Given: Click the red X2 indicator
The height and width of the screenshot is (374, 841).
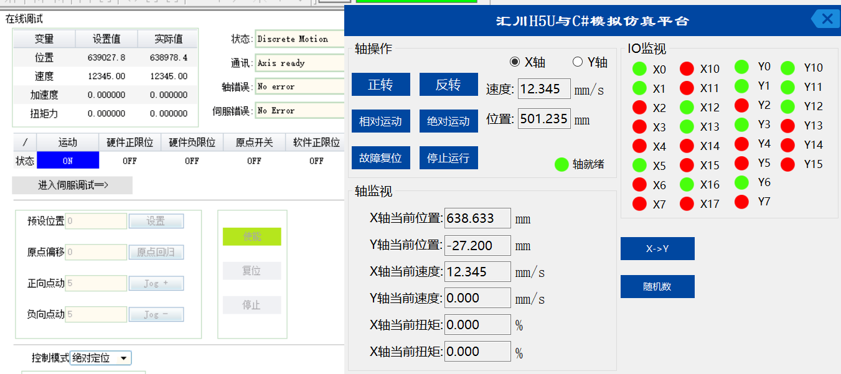Looking at the screenshot, I should pos(639,107).
